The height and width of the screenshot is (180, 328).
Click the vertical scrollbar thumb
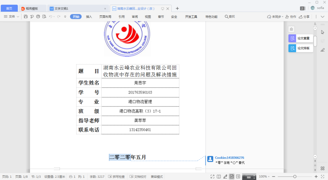tap(315, 41)
